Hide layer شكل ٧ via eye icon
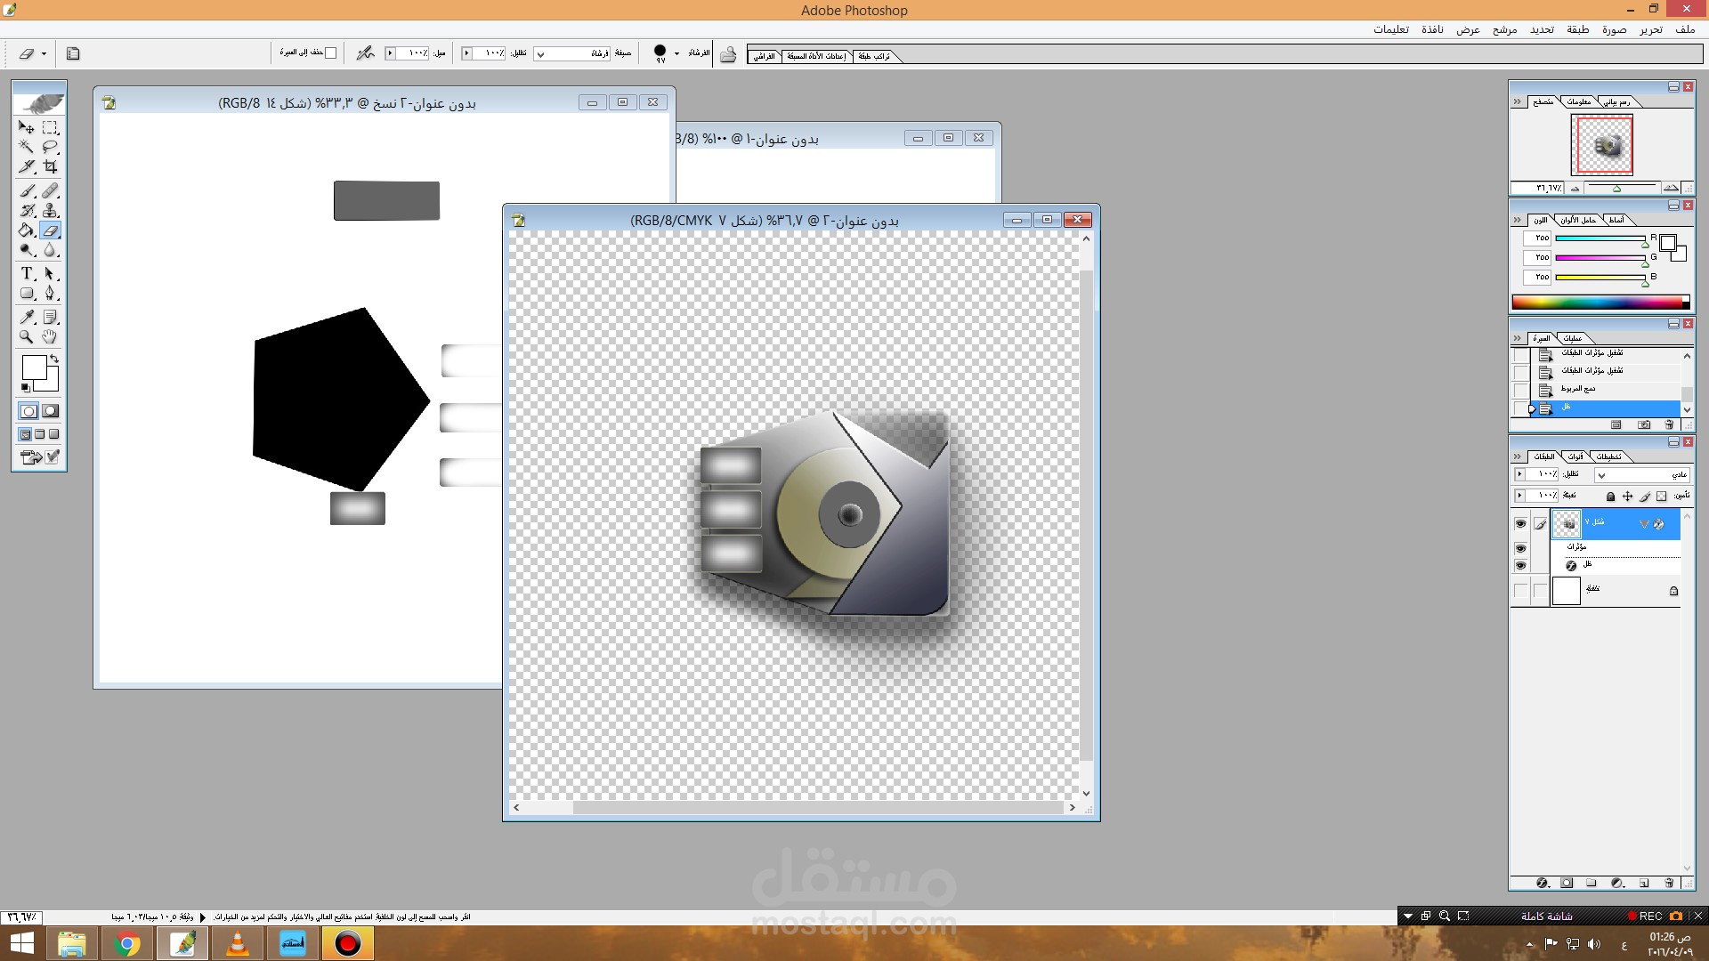Screen dimensions: 1709x961 coord(1520,524)
